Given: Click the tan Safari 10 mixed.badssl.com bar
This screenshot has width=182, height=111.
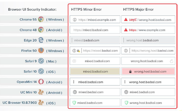Looking at the screenshot, I should (x=95, y=71).
